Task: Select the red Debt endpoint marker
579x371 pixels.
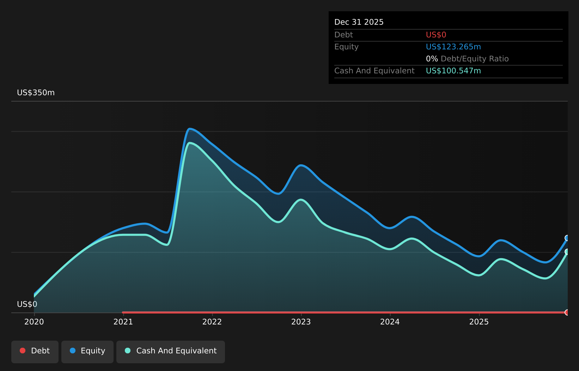Action: [x=567, y=312]
